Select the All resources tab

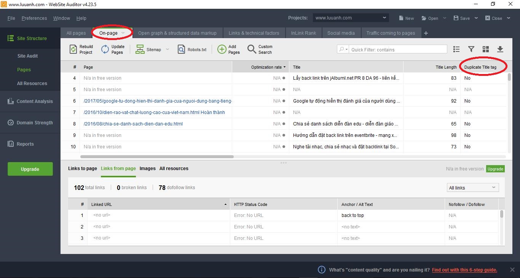(174, 169)
